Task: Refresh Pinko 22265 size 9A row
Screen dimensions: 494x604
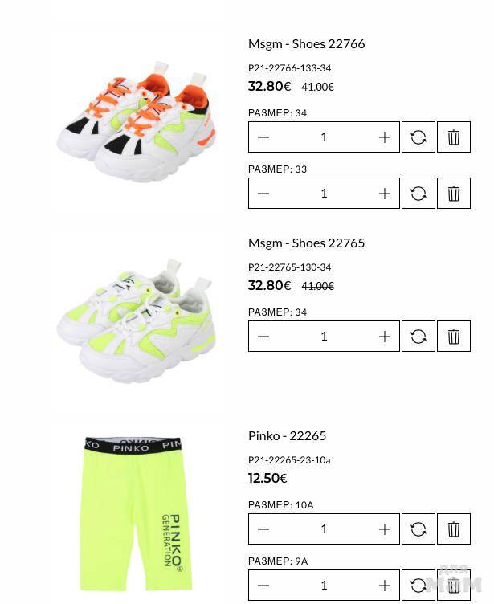Action: tap(418, 585)
